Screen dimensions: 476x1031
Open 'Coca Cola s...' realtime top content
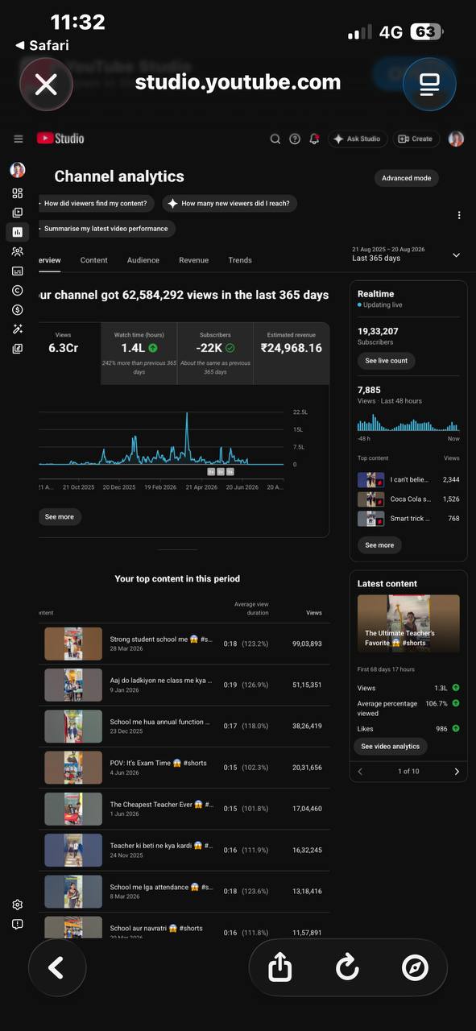[408, 499]
